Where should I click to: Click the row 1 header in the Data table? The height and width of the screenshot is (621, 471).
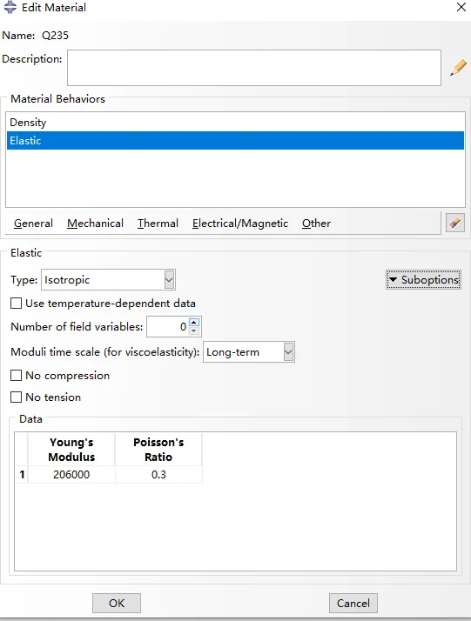[22, 475]
